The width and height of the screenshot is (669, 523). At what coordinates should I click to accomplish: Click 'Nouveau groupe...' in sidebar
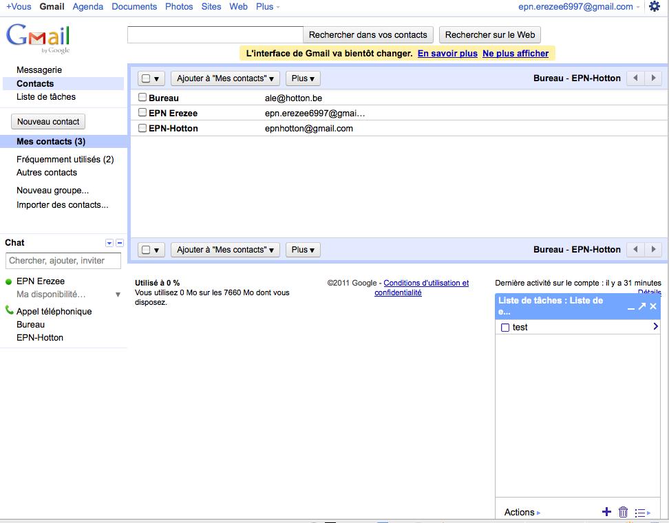[52, 191]
